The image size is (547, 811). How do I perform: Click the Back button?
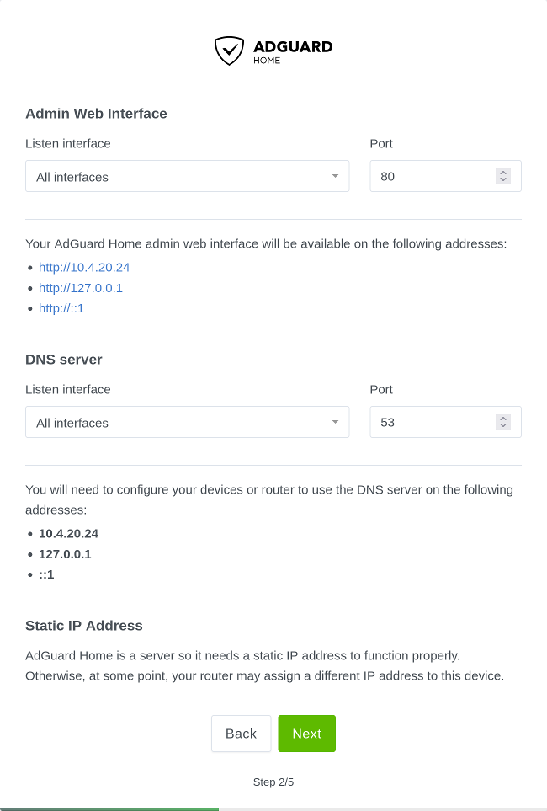(x=241, y=734)
